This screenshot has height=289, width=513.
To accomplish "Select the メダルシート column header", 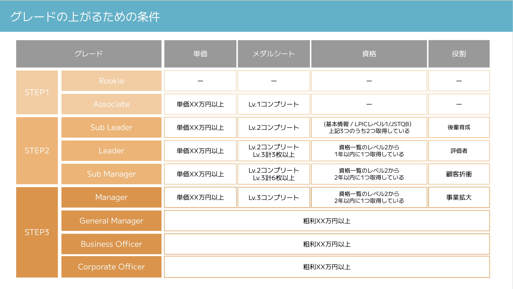I will pyautogui.click(x=274, y=54).
